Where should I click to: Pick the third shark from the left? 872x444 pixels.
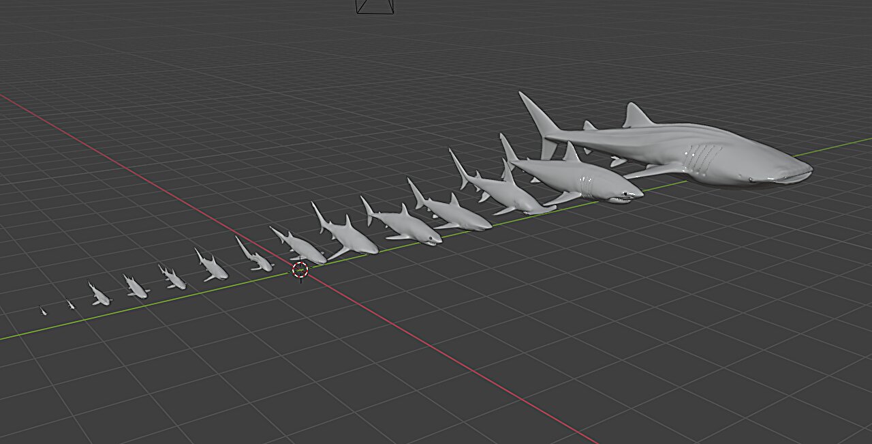tap(99, 295)
